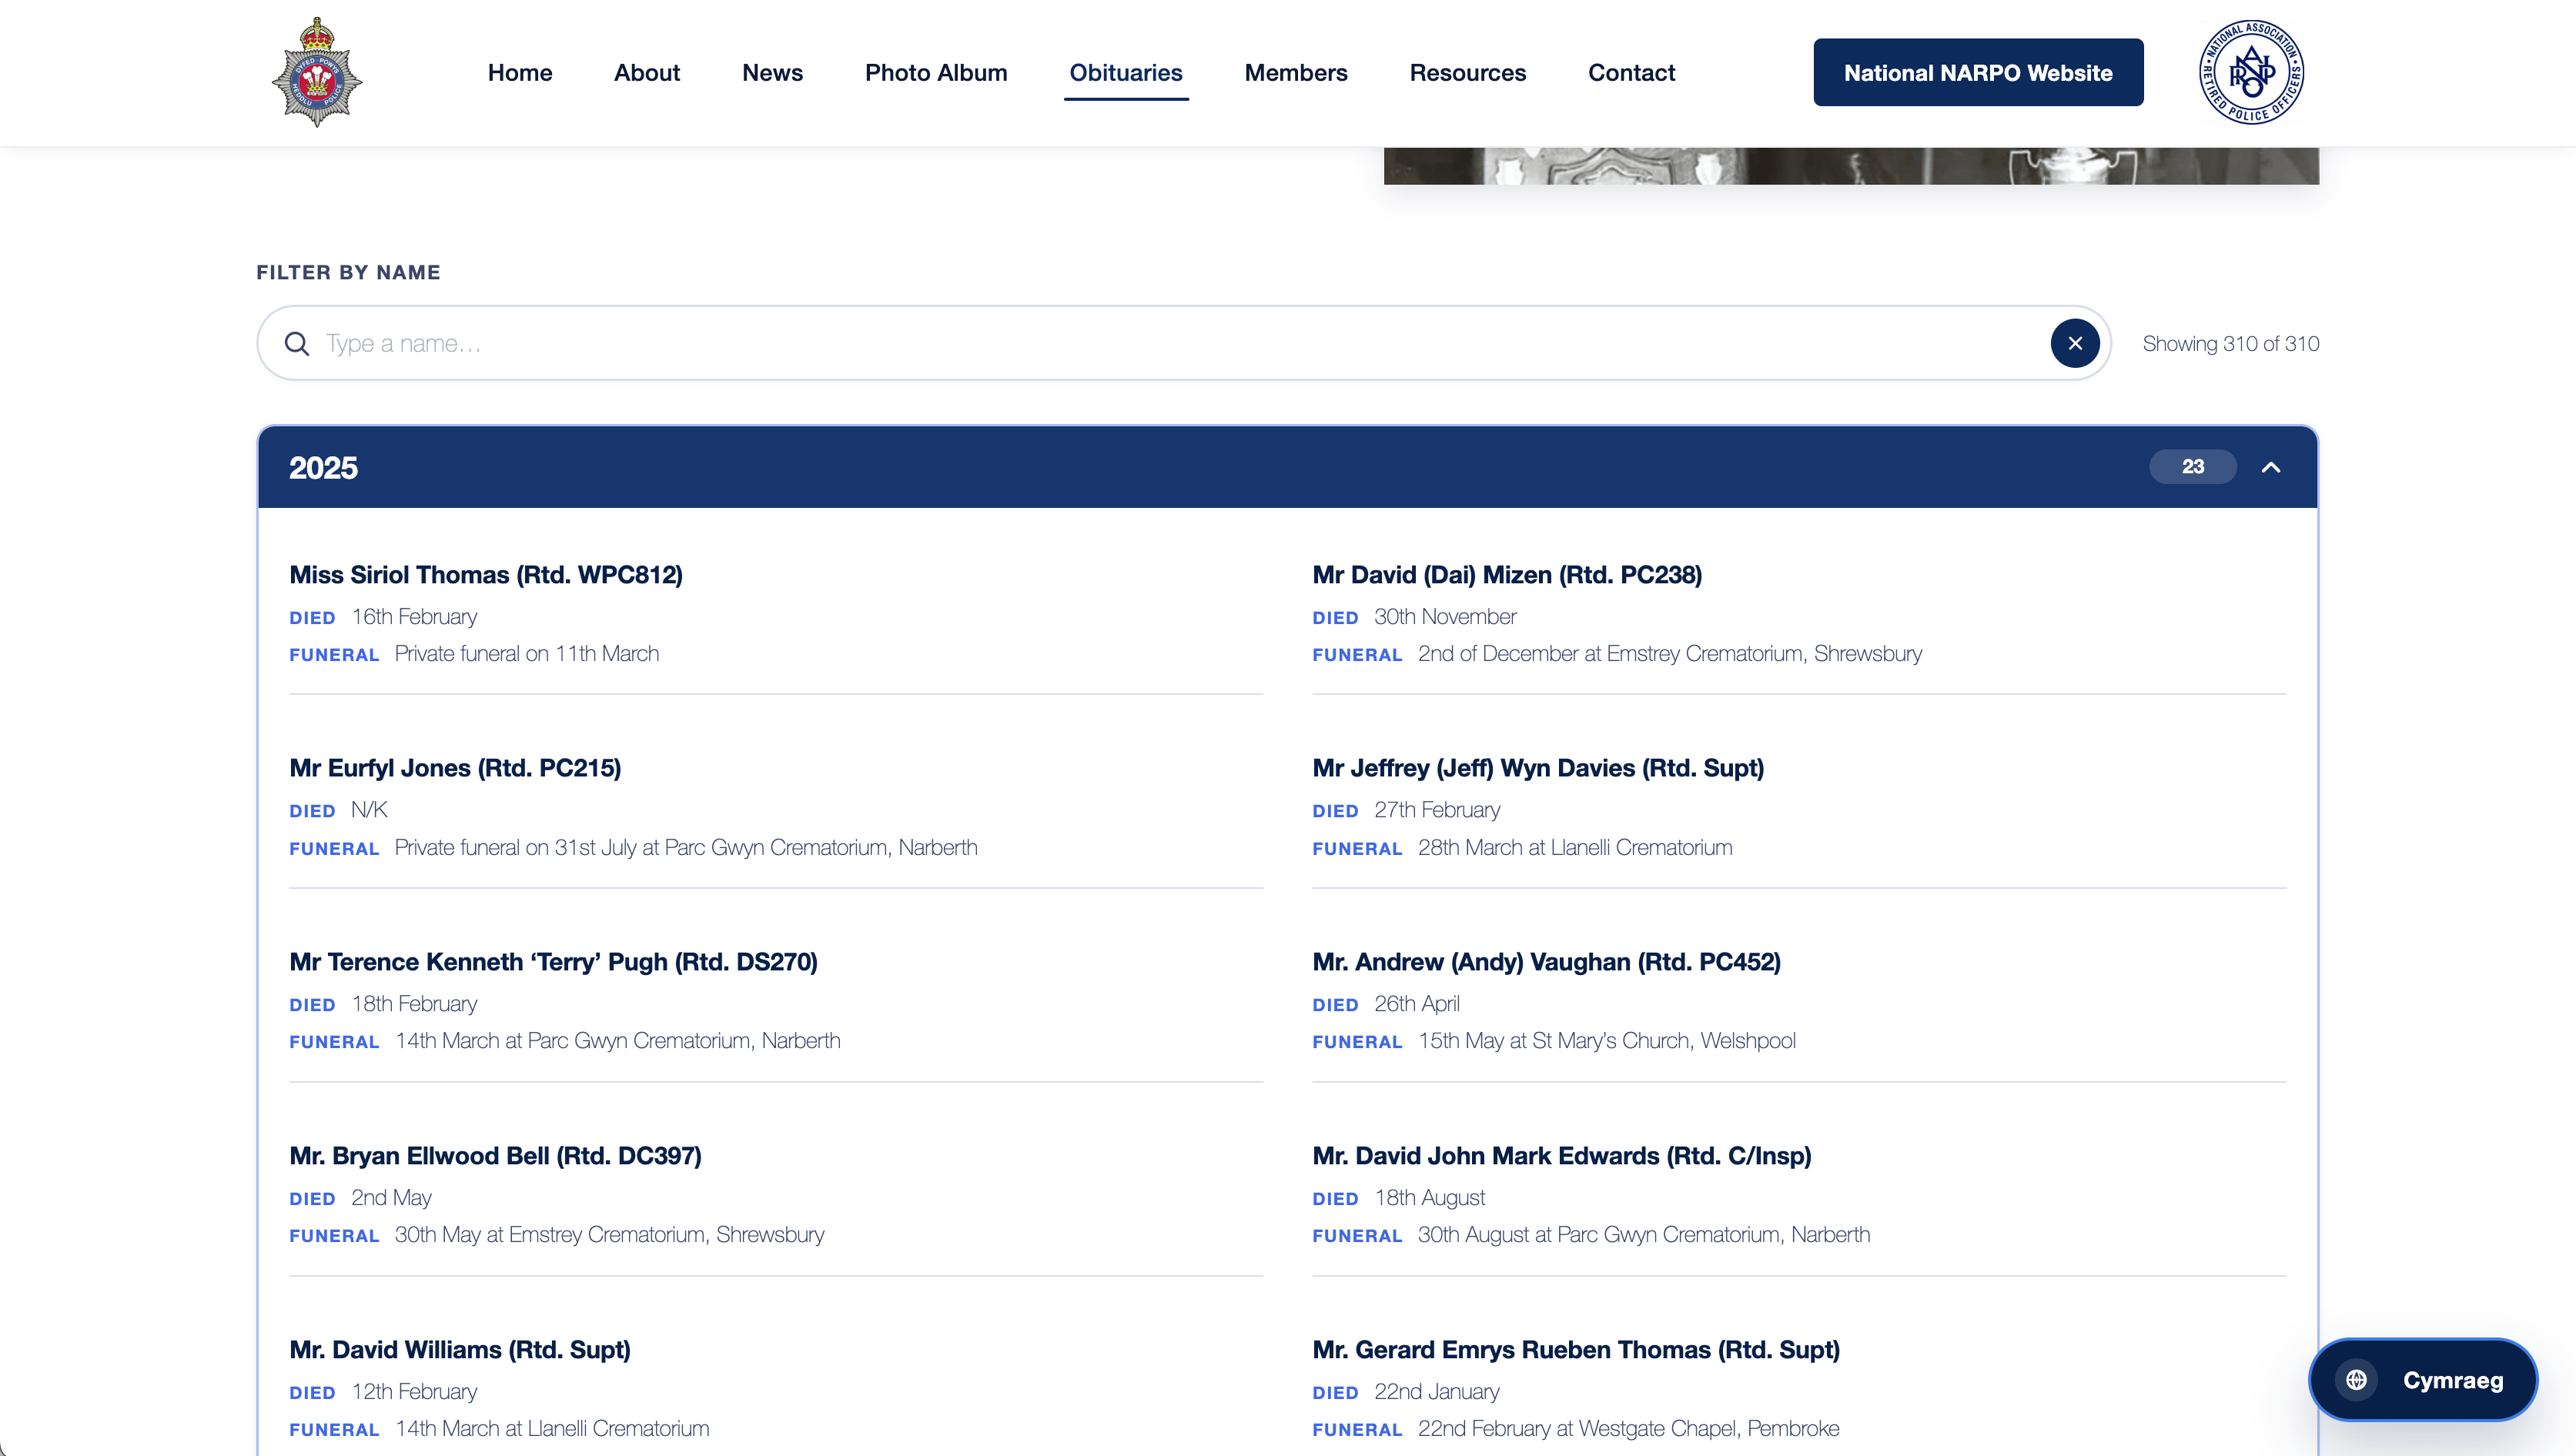Click the 22nd January death date
This screenshot has width=2576, height=1456.
1437,1392
